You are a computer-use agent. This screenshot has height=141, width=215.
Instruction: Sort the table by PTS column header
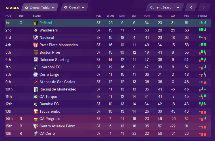click(186, 16)
